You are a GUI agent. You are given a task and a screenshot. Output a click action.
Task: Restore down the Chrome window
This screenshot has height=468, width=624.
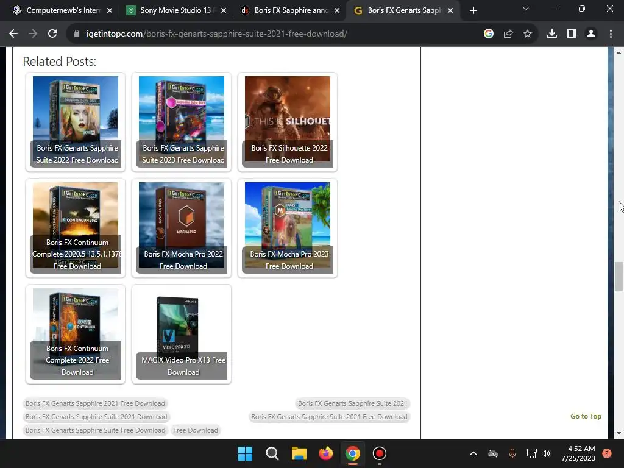point(582,9)
